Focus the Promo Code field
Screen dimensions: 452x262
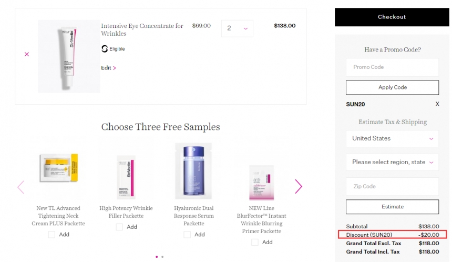[392, 67]
